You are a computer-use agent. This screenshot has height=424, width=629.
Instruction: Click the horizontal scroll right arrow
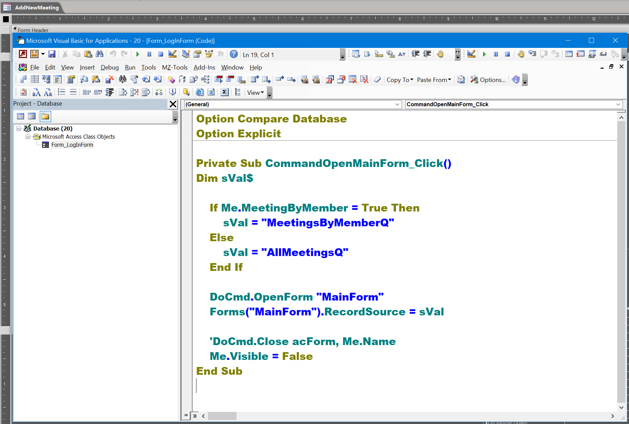click(x=612, y=416)
